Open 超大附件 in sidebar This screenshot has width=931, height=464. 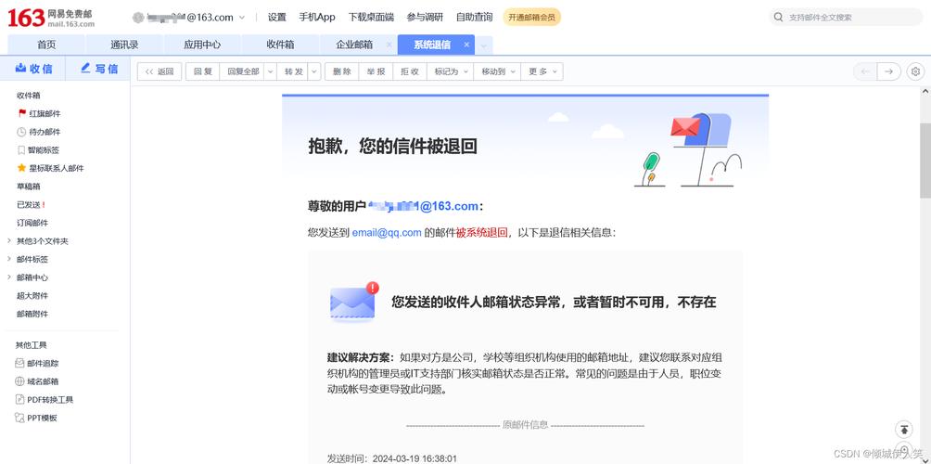click(x=32, y=295)
